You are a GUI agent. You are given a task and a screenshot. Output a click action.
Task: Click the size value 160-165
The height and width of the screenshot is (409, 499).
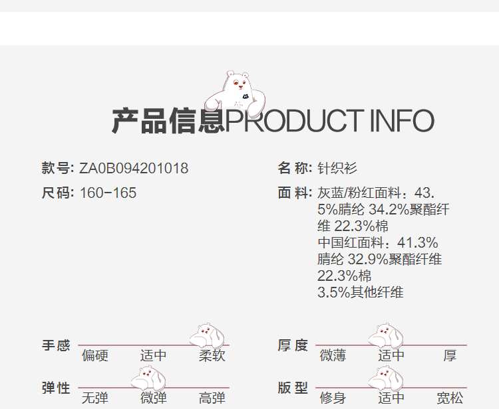click(x=108, y=193)
